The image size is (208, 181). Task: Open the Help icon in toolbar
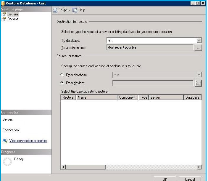(75, 10)
